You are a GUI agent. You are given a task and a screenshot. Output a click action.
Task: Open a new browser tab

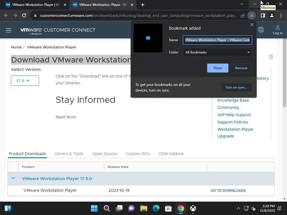click(143, 5)
